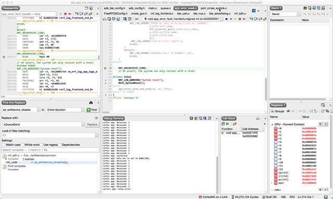Open the Look in files matching dropdown
This screenshot has height=199, width=333.
[x=97, y=135]
